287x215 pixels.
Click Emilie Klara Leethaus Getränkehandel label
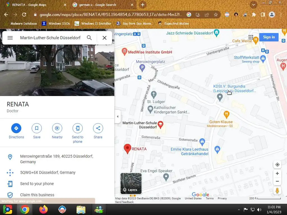189,151
